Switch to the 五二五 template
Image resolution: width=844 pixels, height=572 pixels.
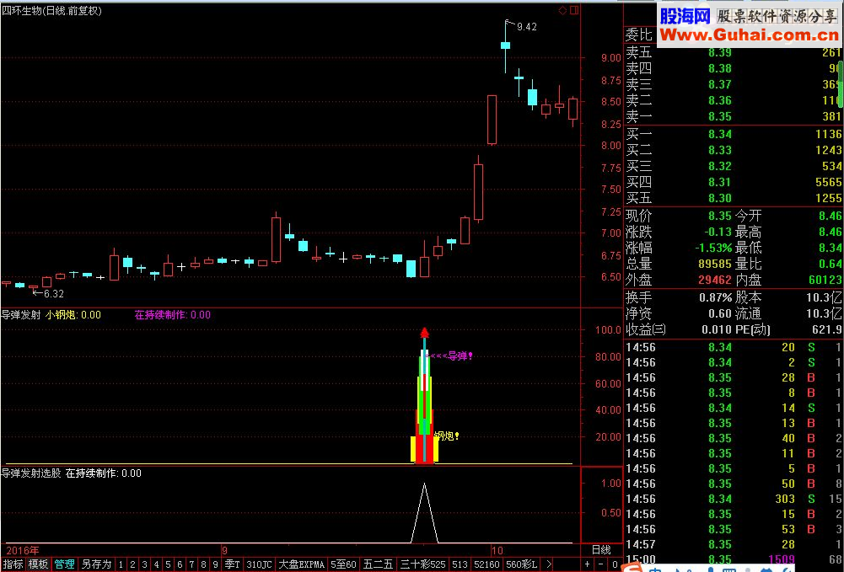pyautogui.click(x=379, y=564)
